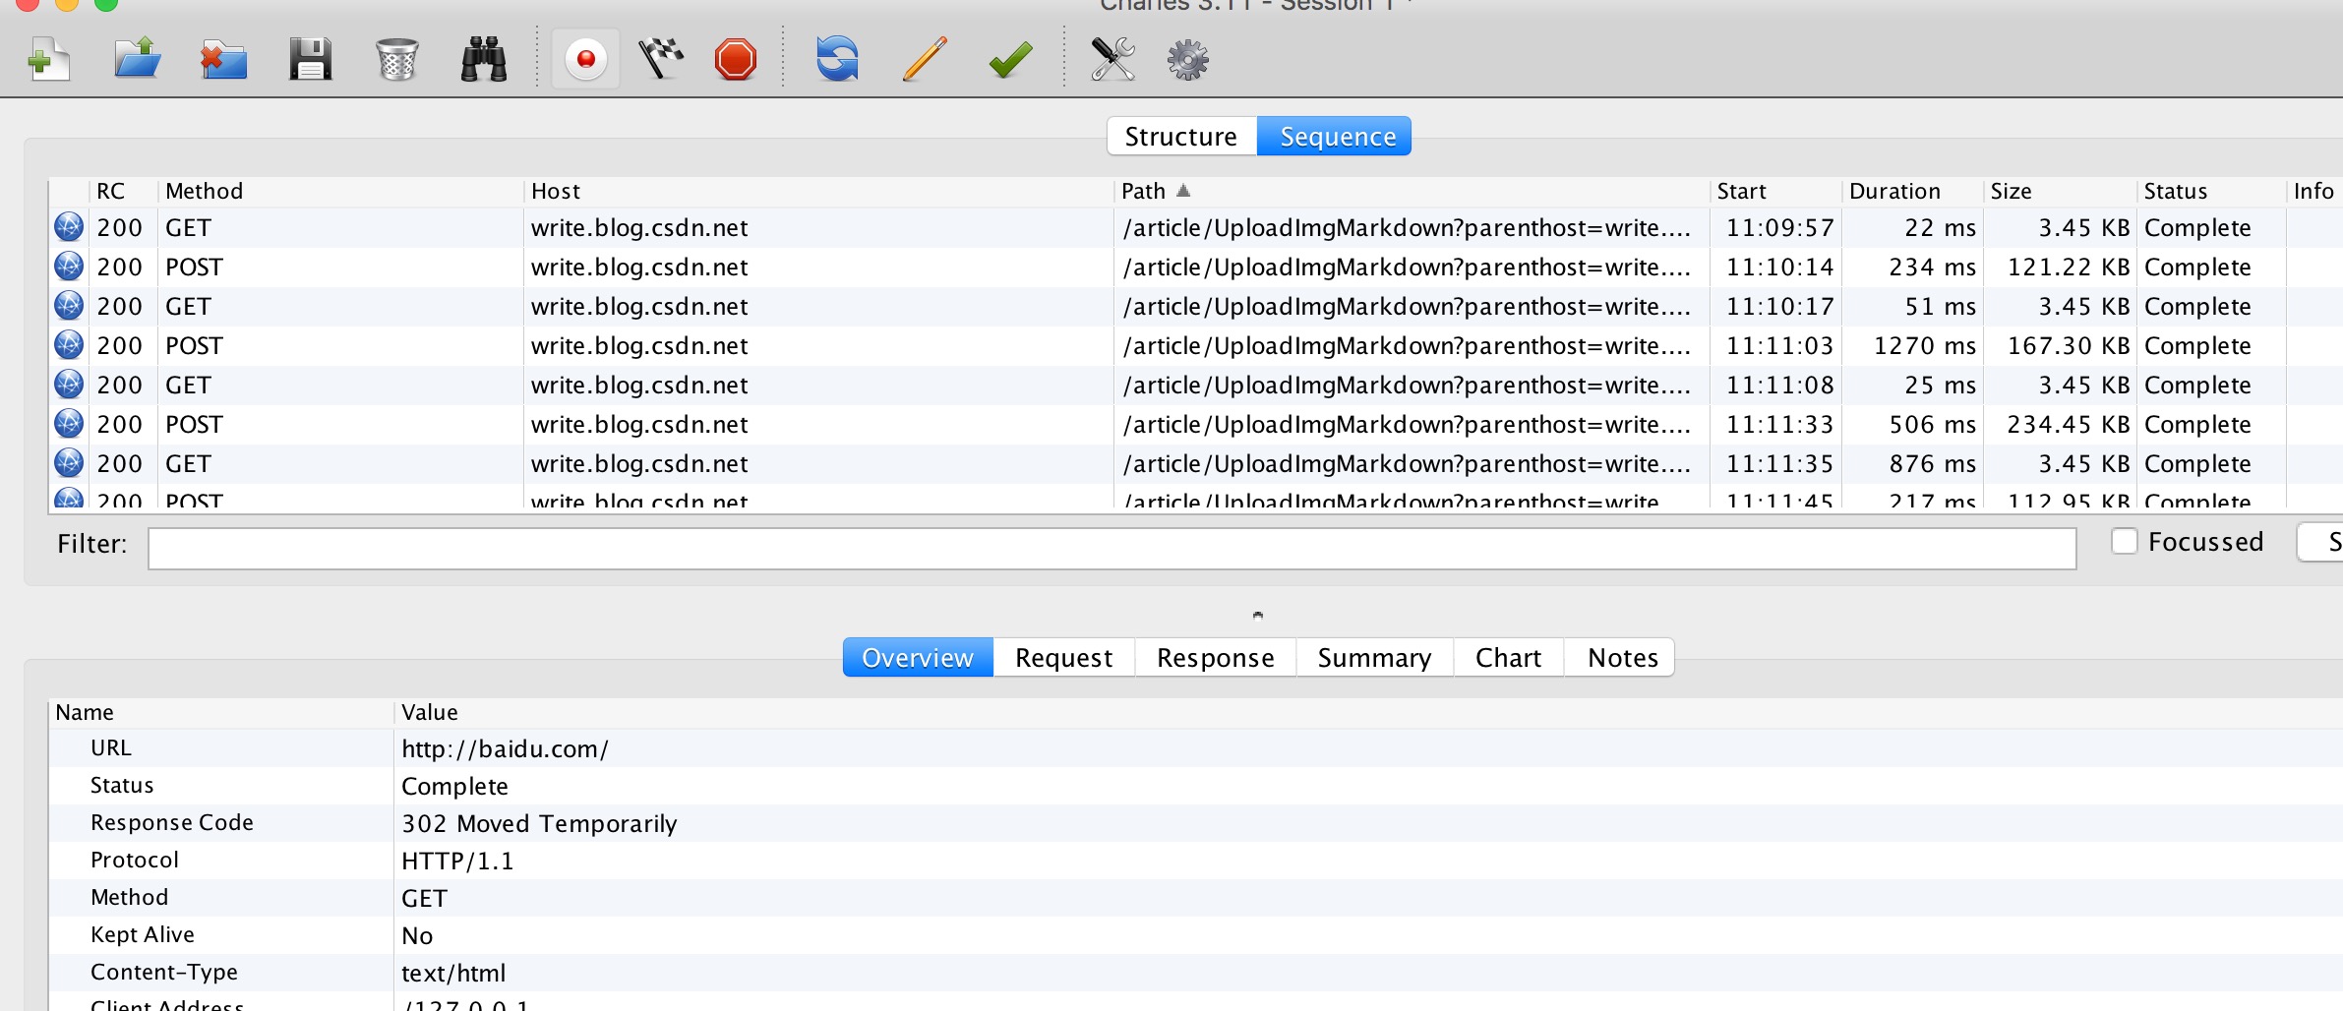Validate response with green checkmark
Screen dimensions: 2343x1011
pos(1010,59)
